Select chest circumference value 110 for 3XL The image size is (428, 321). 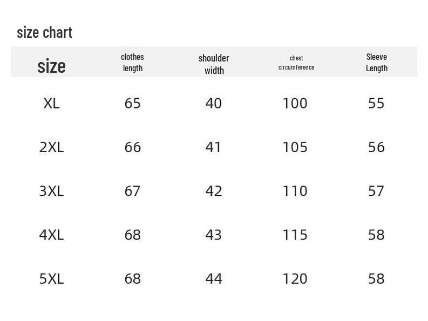295,191
